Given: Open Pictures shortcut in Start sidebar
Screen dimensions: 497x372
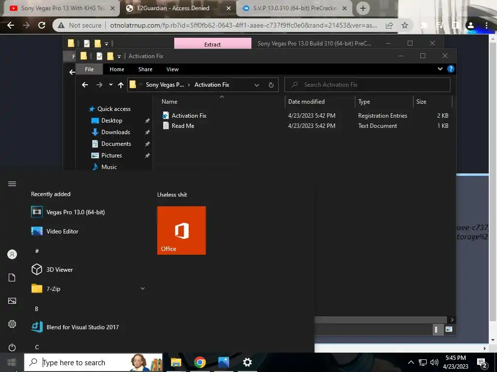Looking at the screenshot, I should [12, 300].
